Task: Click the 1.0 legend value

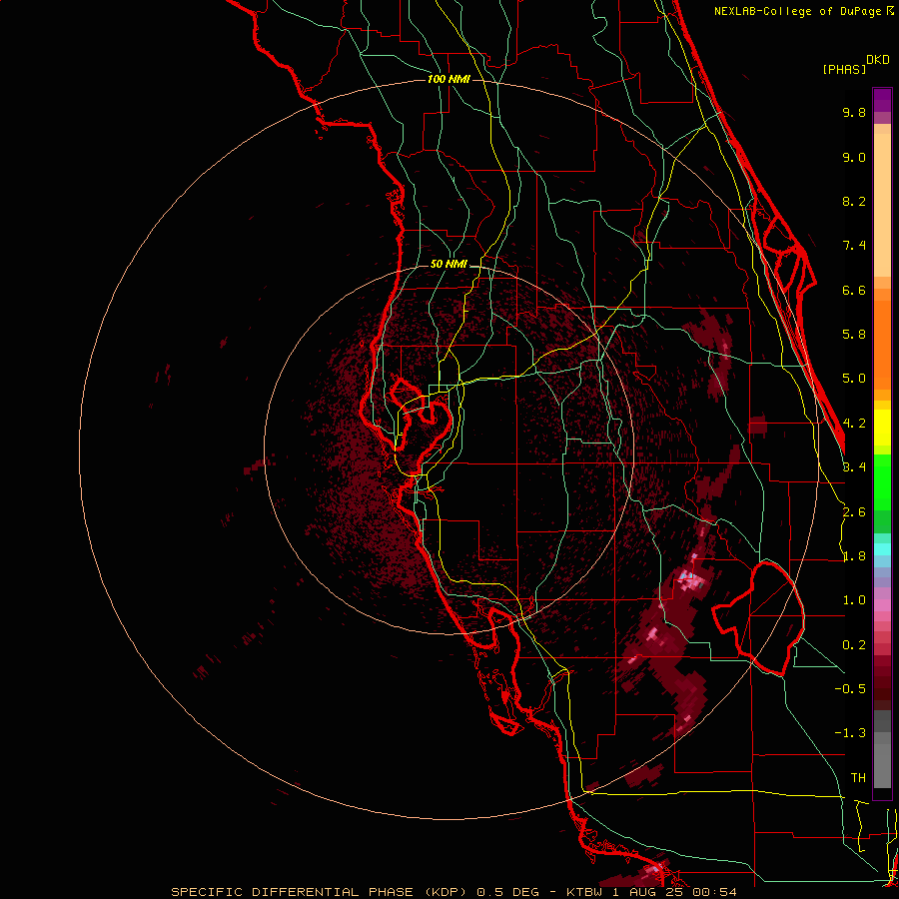Action: point(854,600)
